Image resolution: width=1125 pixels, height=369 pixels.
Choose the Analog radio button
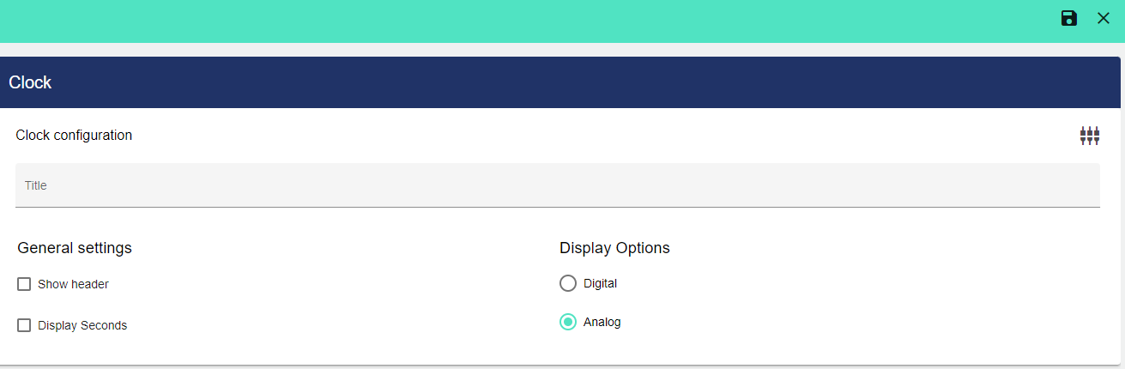567,322
